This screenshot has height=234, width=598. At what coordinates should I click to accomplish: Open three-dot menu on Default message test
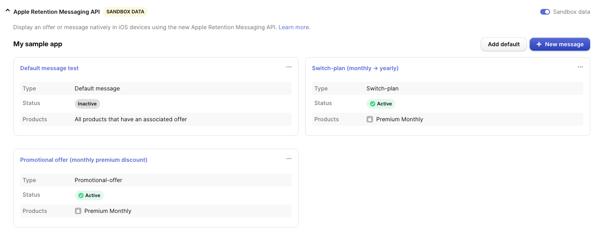288,67
